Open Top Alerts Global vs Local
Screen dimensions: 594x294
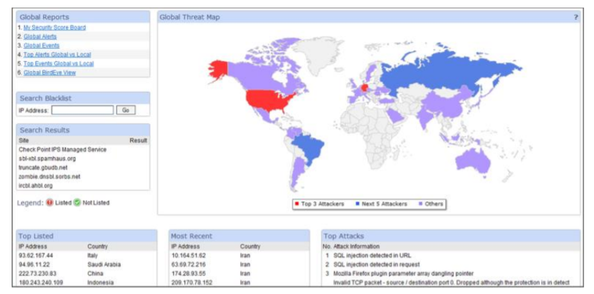(x=57, y=54)
